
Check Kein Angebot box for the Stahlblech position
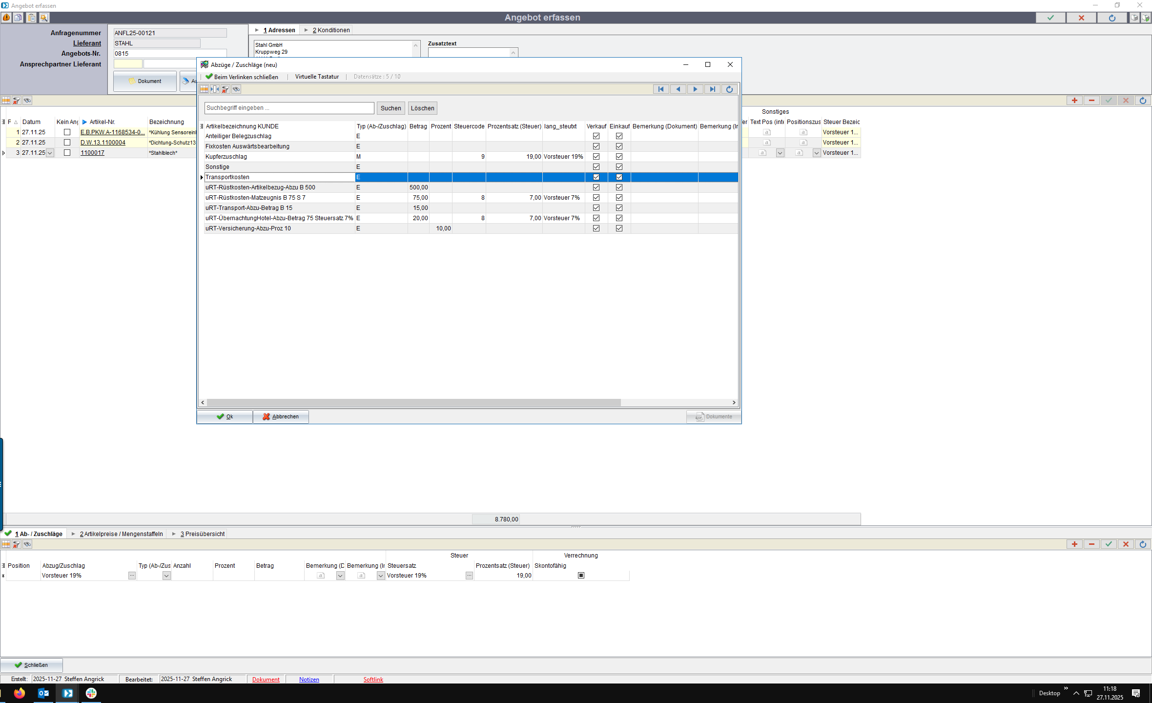click(67, 153)
